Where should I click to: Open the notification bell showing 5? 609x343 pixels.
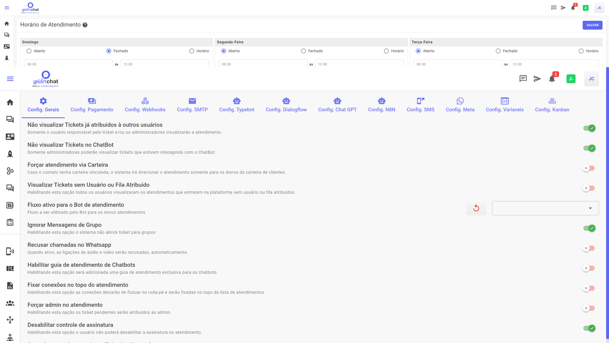[552, 79]
